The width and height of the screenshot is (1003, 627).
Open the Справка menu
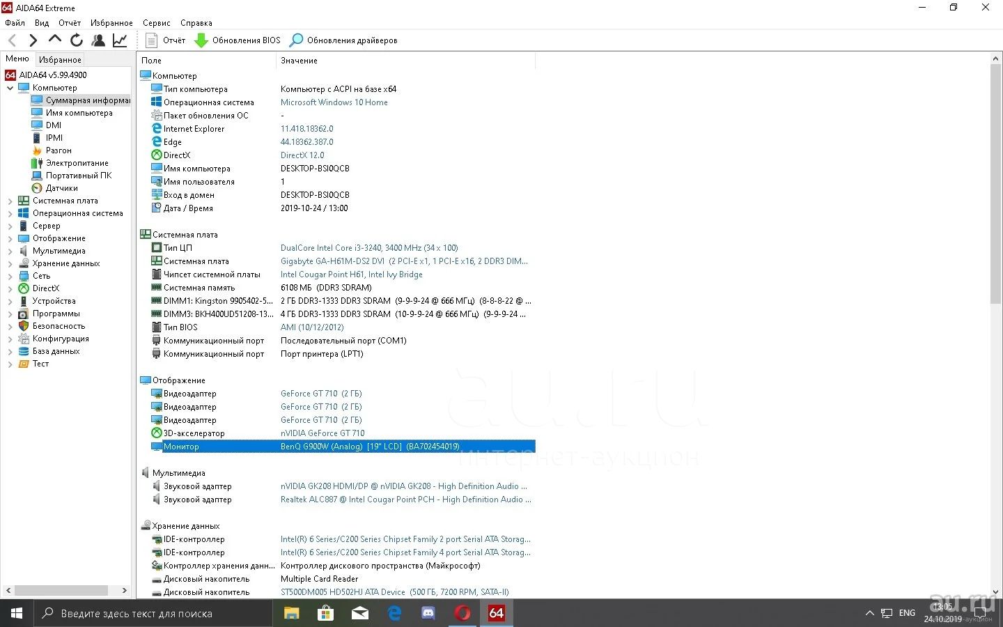[196, 23]
